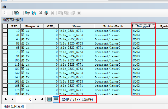
Task: Click the greyed Zoom To Highlighted icon
Action: click(73, 13)
